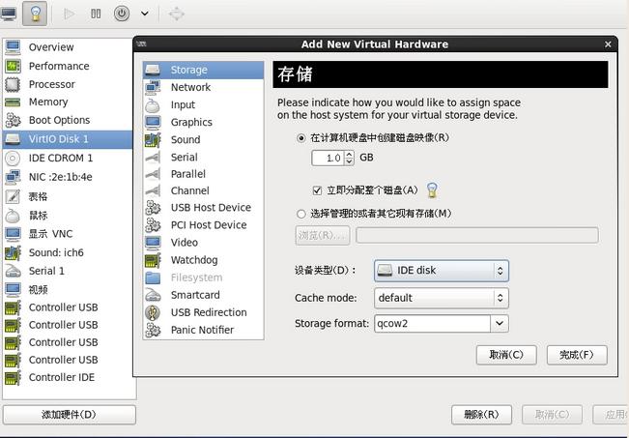Toggle allocate entire disk now checkbox
The image size is (629, 438).
(x=318, y=190)
